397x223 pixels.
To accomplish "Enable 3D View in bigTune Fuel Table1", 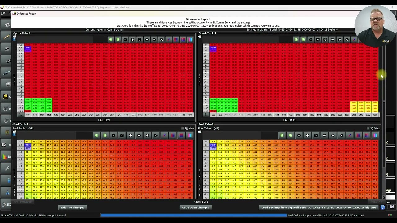I will [x=368, y=128].
